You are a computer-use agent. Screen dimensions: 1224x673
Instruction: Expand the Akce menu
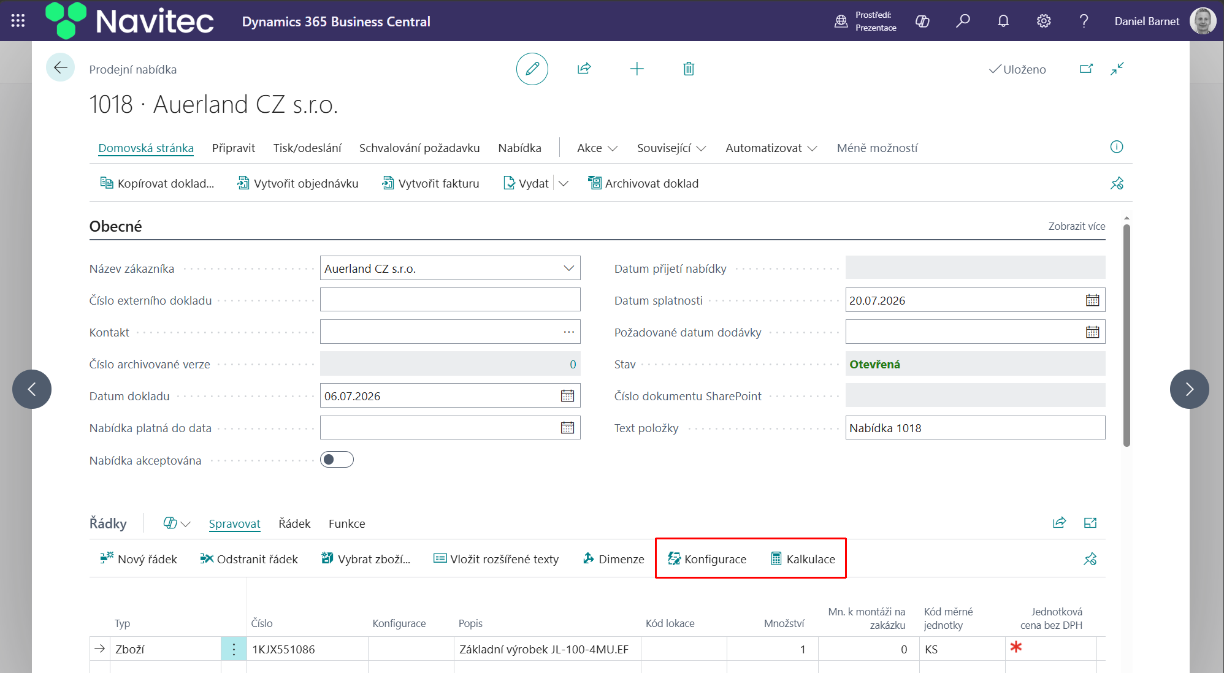coord(597,148)
